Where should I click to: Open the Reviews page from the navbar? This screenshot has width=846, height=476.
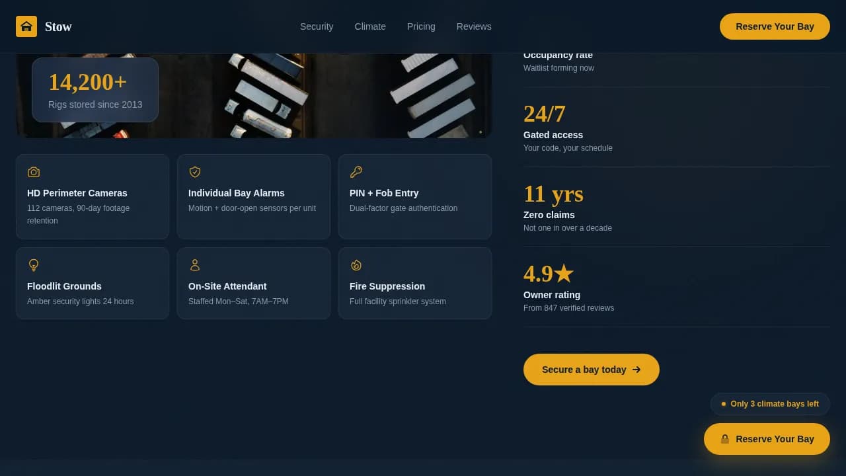point(474,26)
